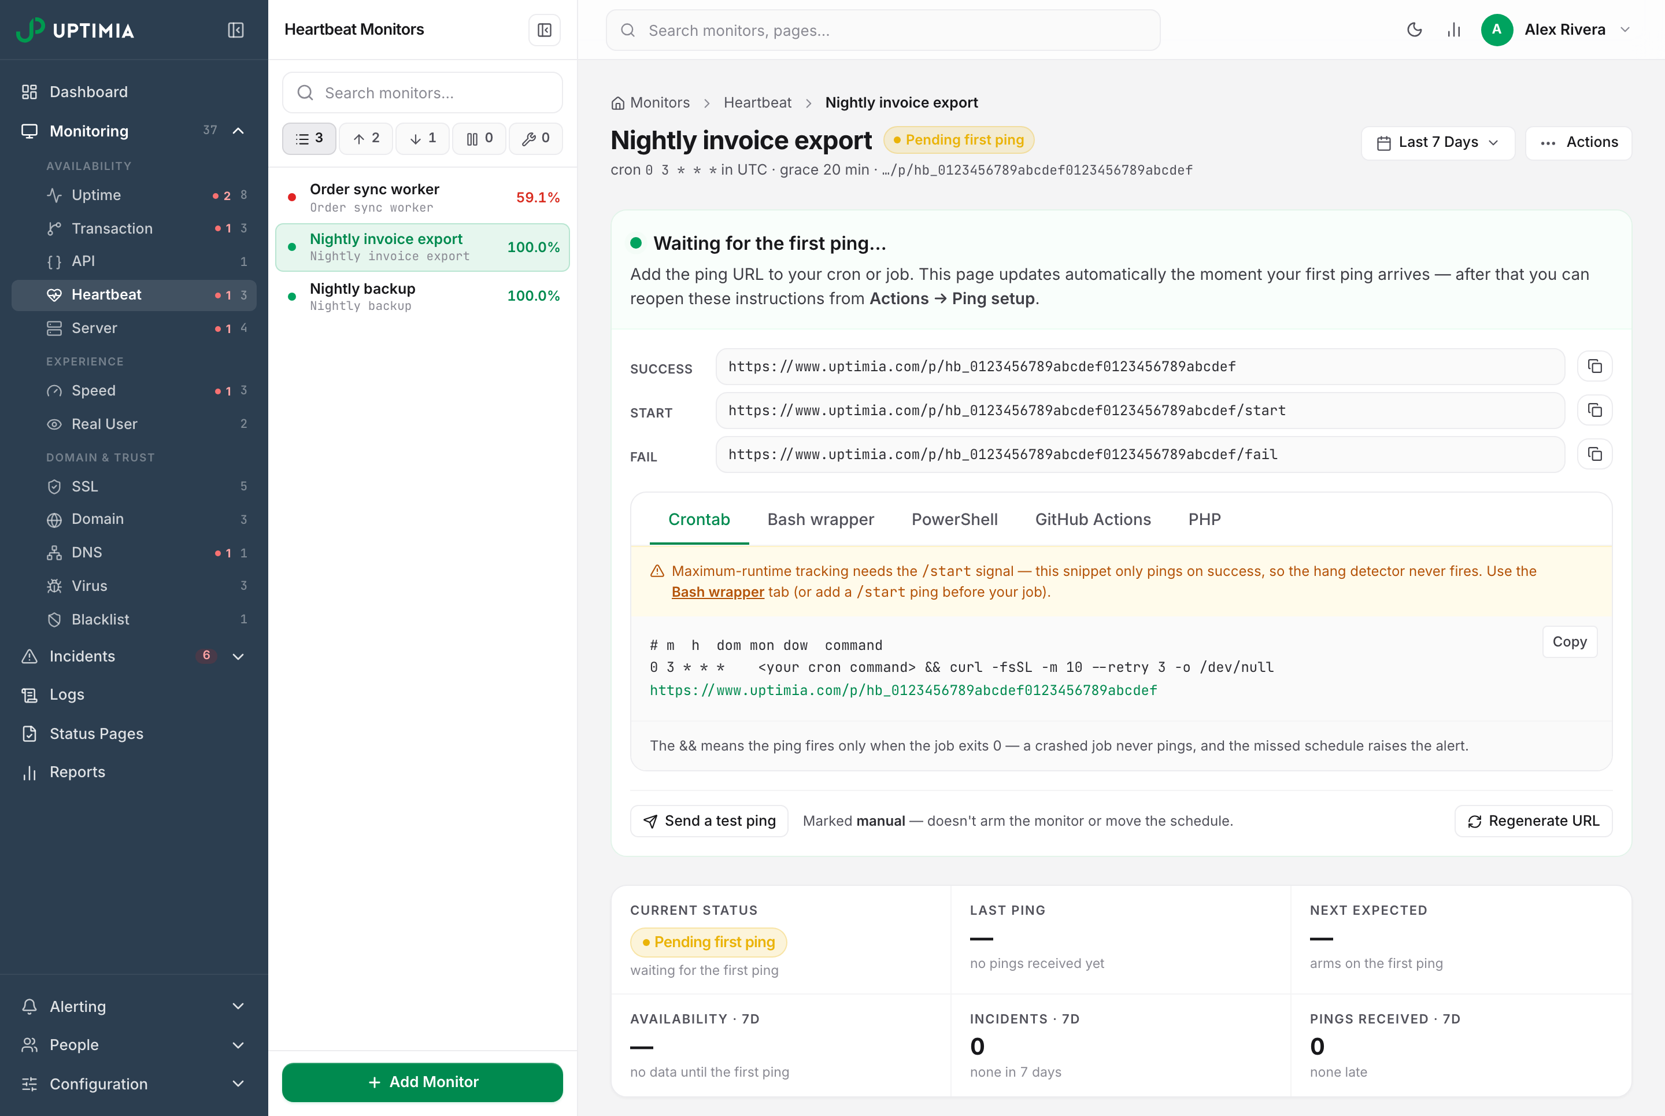This screenshot has width=1665, height=1116.
Task: Open Transaction monitors
Action: (x=134, y=228)
